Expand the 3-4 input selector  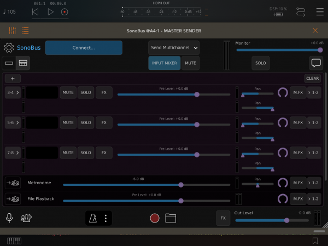13,92
